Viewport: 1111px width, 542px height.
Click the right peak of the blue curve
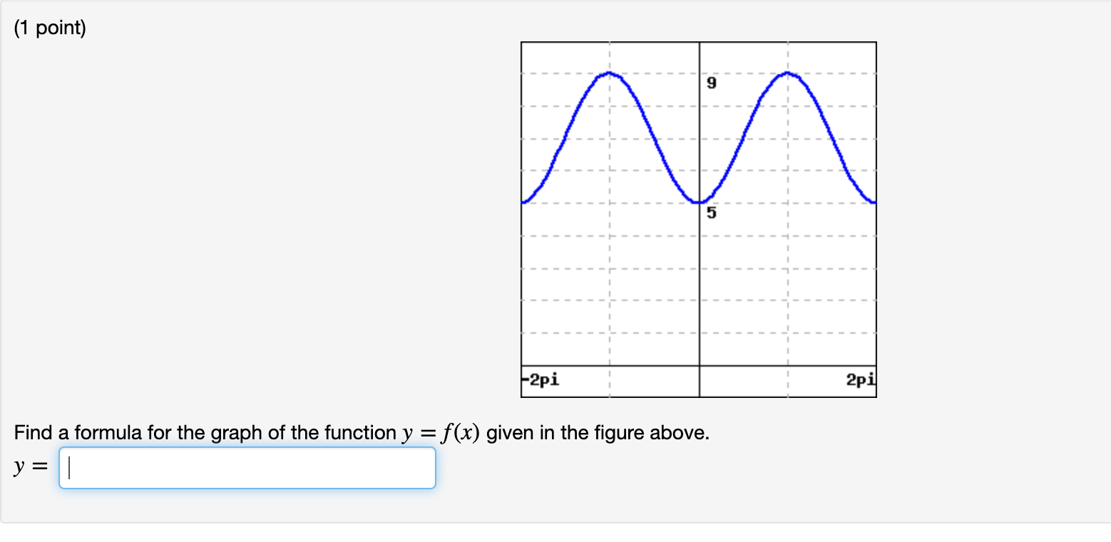click(787, 73)
